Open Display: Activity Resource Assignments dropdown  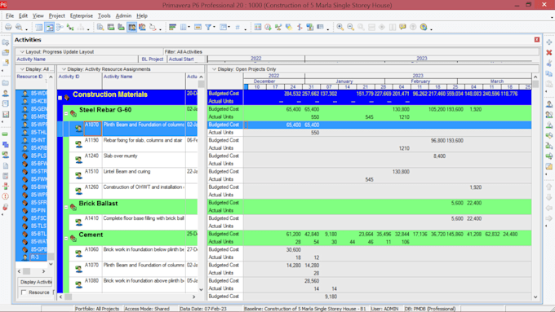tap(106, 69)
